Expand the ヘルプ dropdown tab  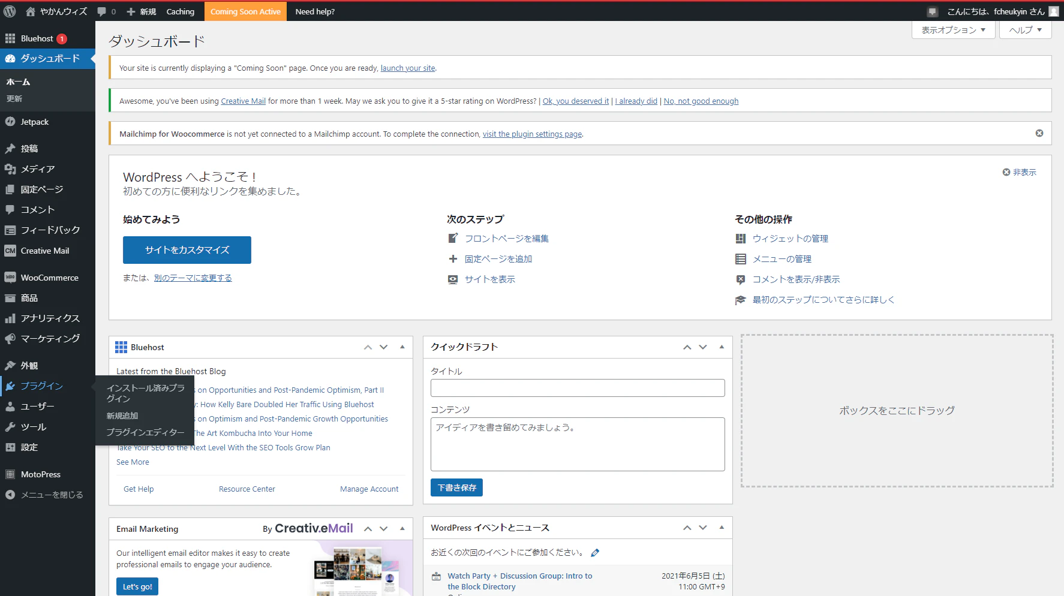click(1026, 30)
